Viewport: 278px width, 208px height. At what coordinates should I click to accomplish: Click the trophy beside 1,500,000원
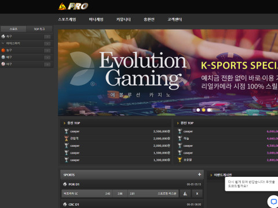pyautogui.click(x=67, y=153)
